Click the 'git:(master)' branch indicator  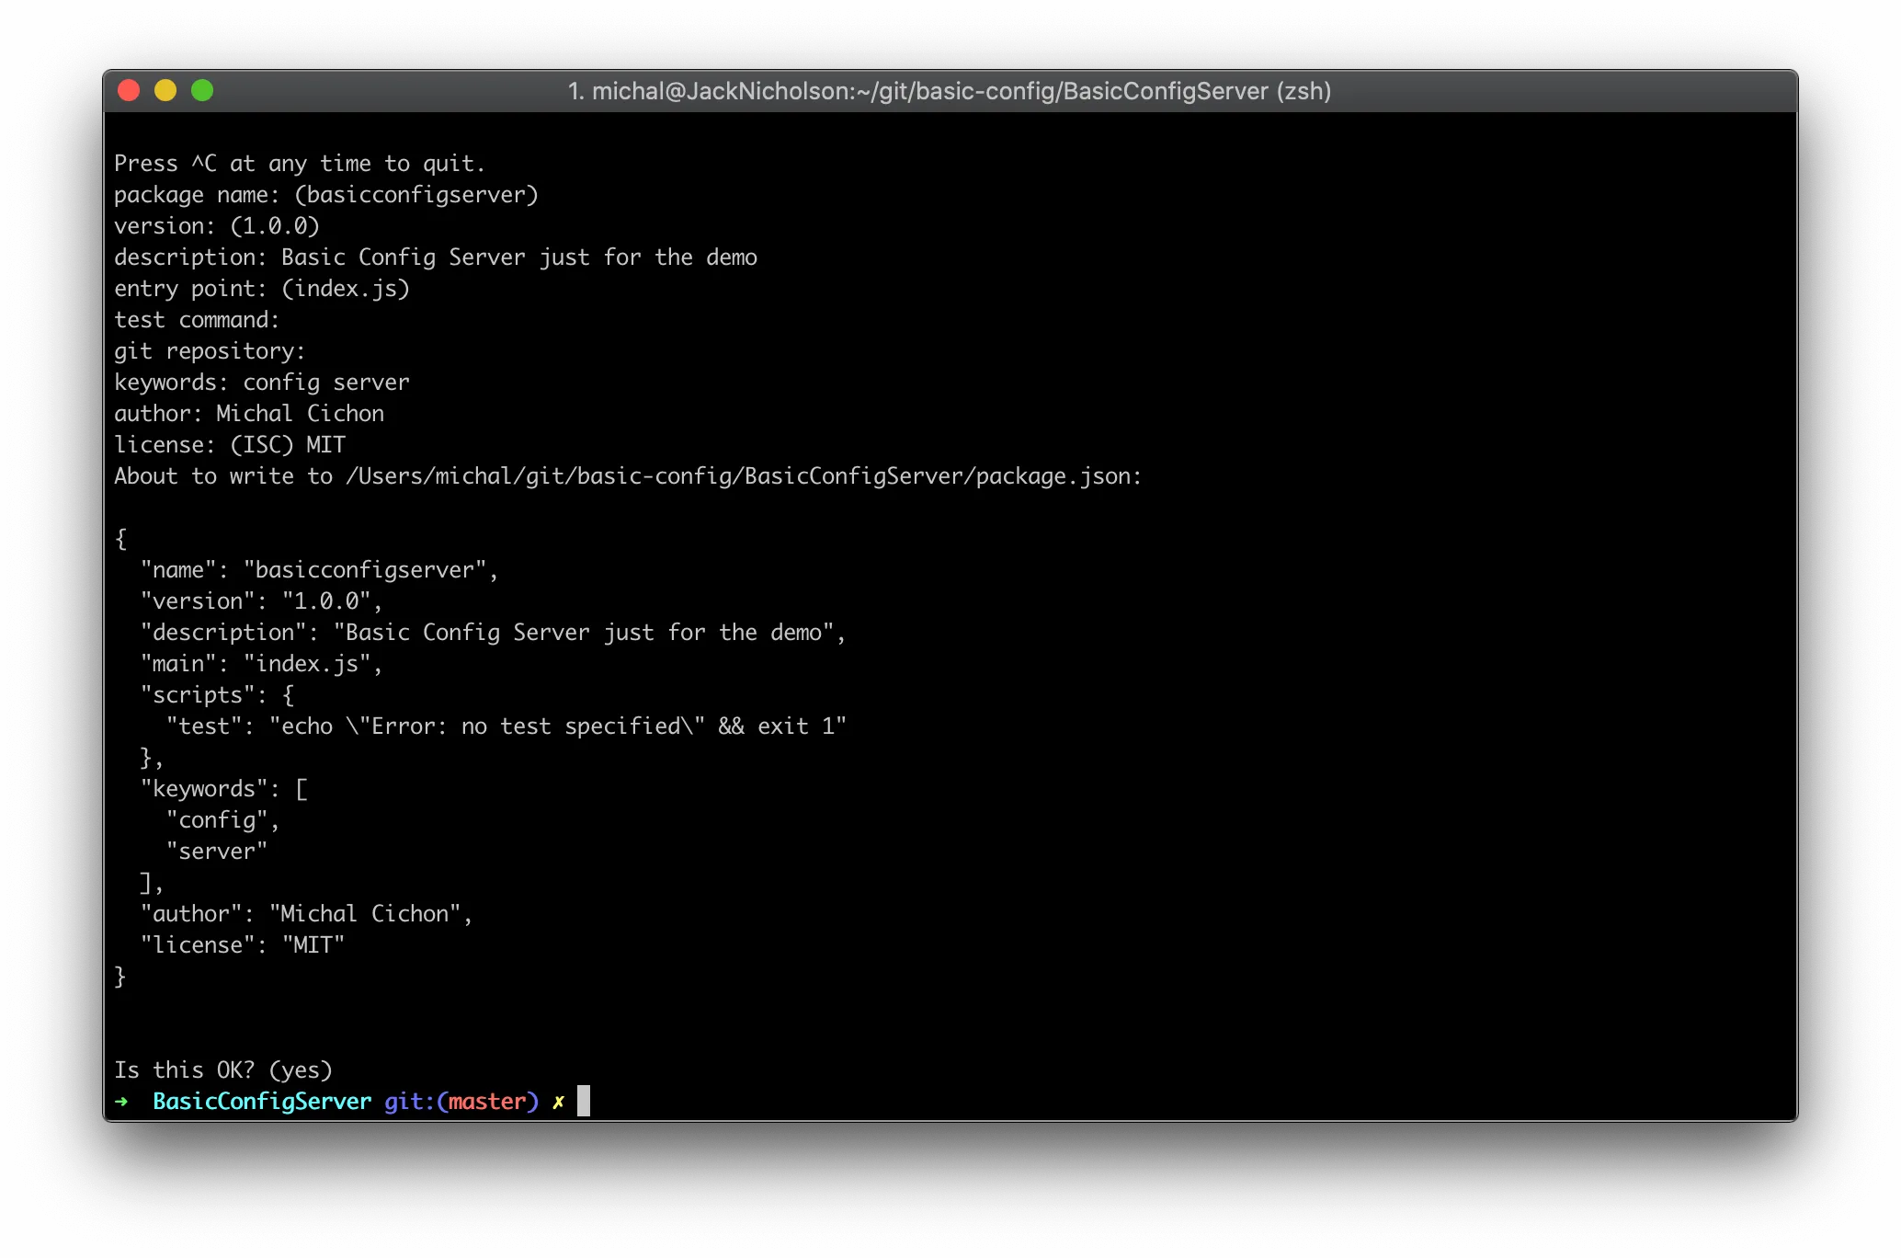461,1102
